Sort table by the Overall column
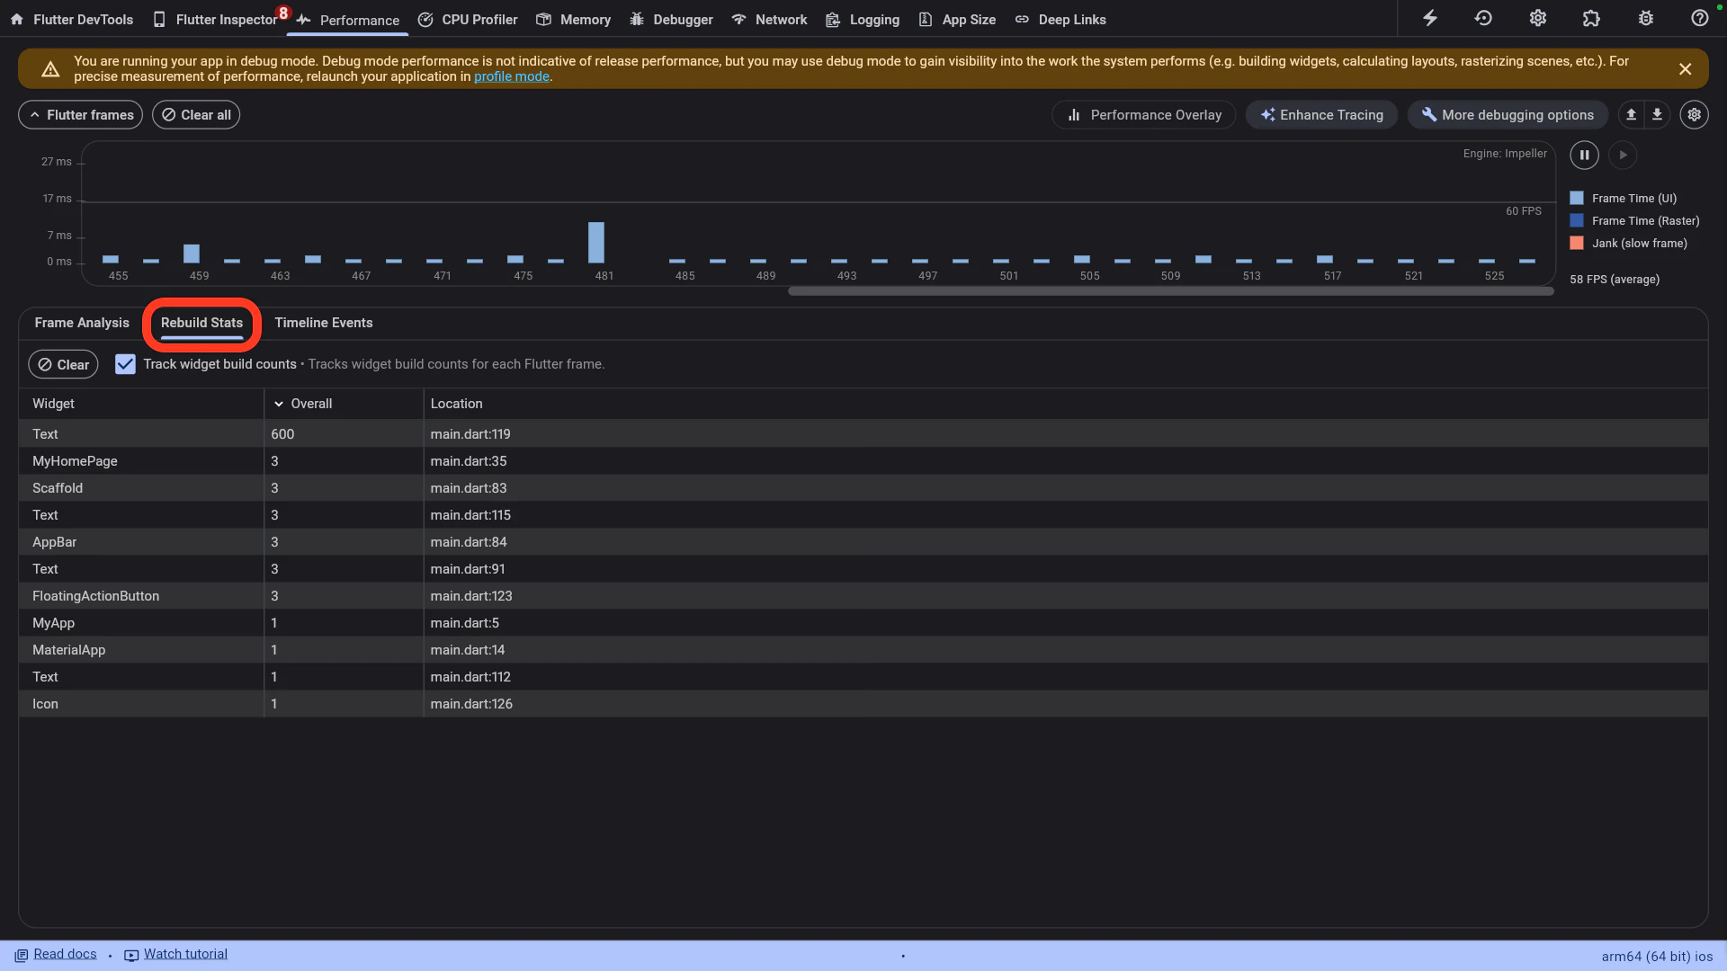This screenshot has height=971, width=1727. click(311, 404)
